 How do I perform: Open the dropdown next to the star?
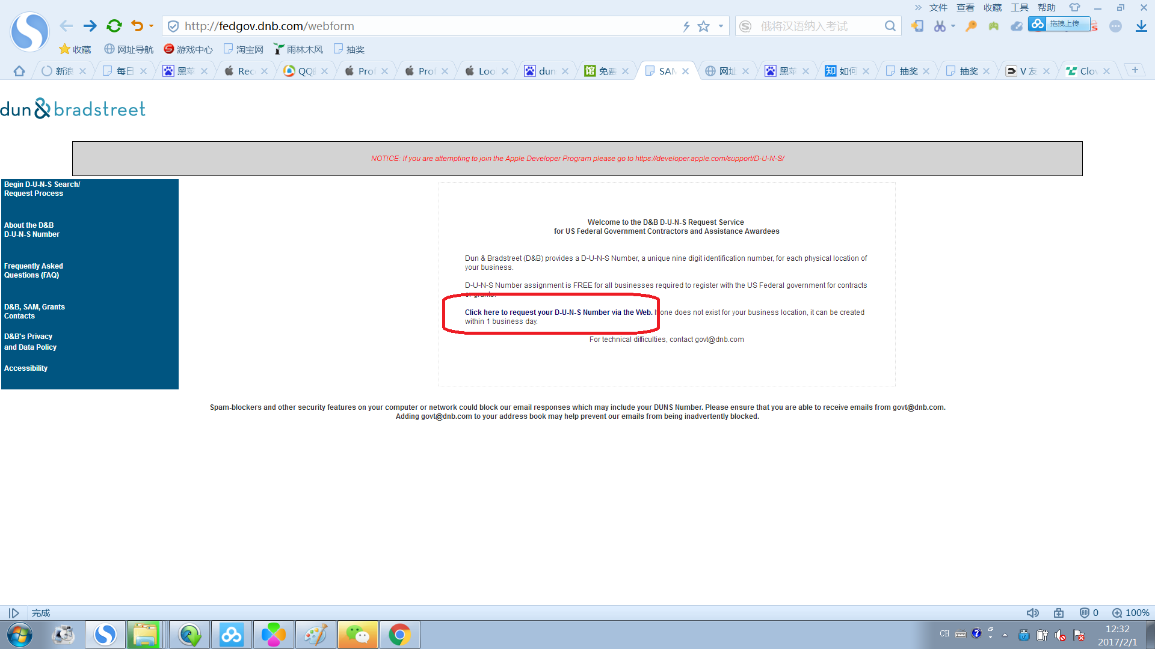point(721,26)
